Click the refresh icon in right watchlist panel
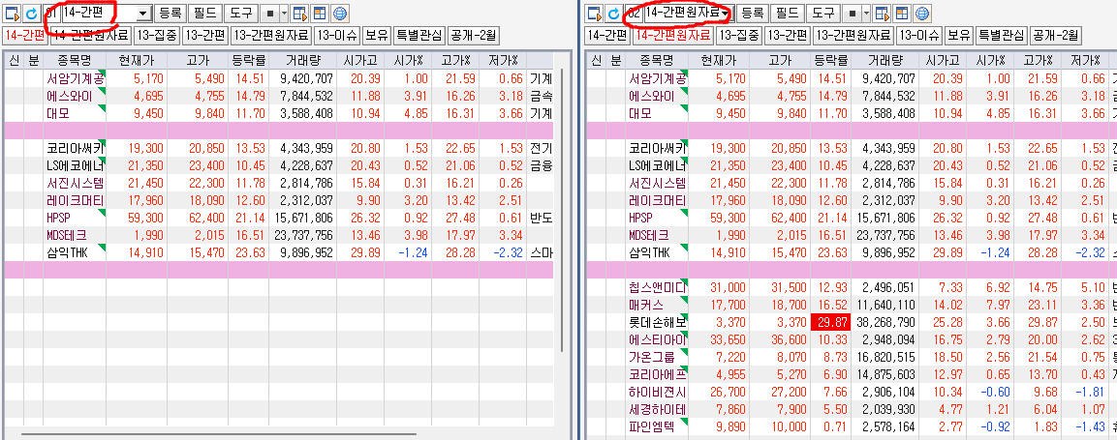 [x=613, y=13]
